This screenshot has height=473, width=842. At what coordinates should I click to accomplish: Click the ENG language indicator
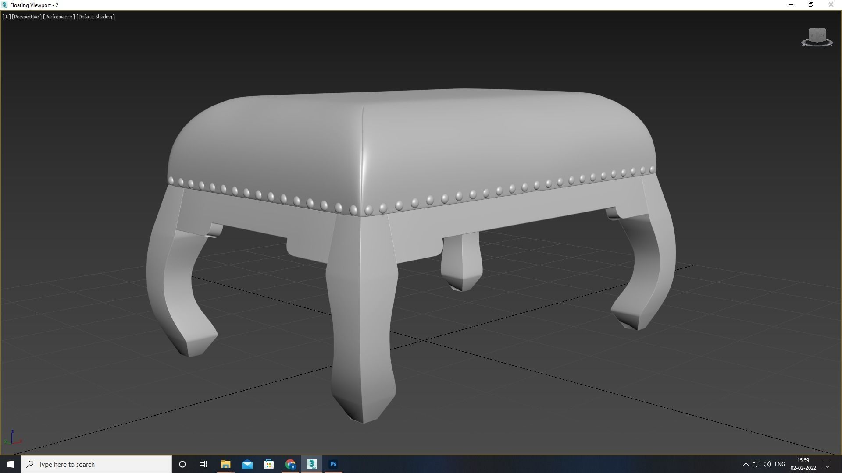pos(780,464)
